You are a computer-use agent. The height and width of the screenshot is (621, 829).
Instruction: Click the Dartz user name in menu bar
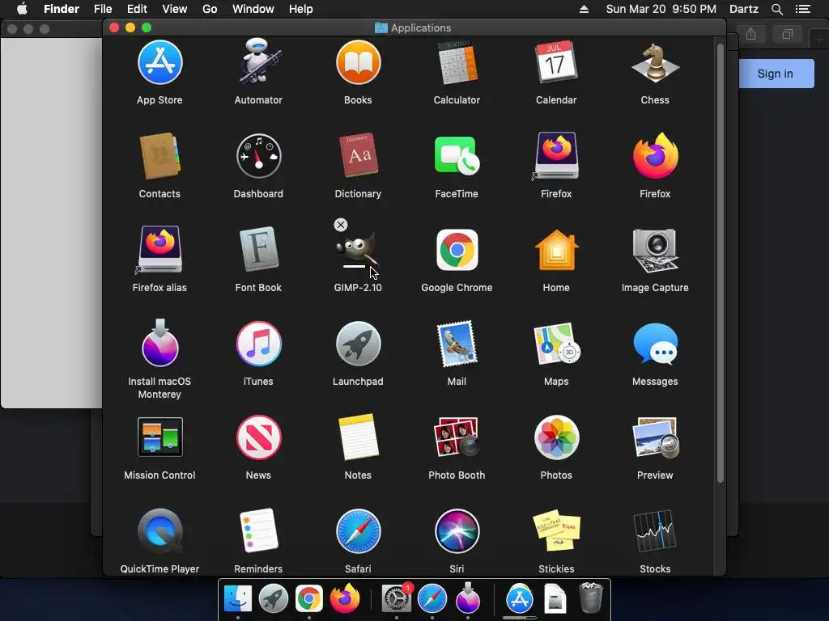tap(744, 9)
